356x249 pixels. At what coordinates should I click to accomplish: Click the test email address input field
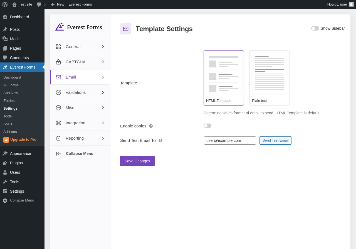tap(230, 140)
